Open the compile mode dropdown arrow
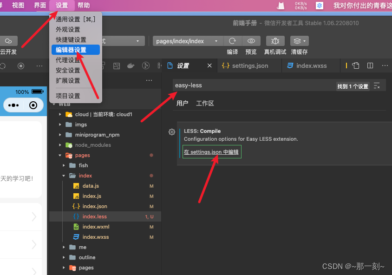Viewport: 392px width, 275px height. 137,41
